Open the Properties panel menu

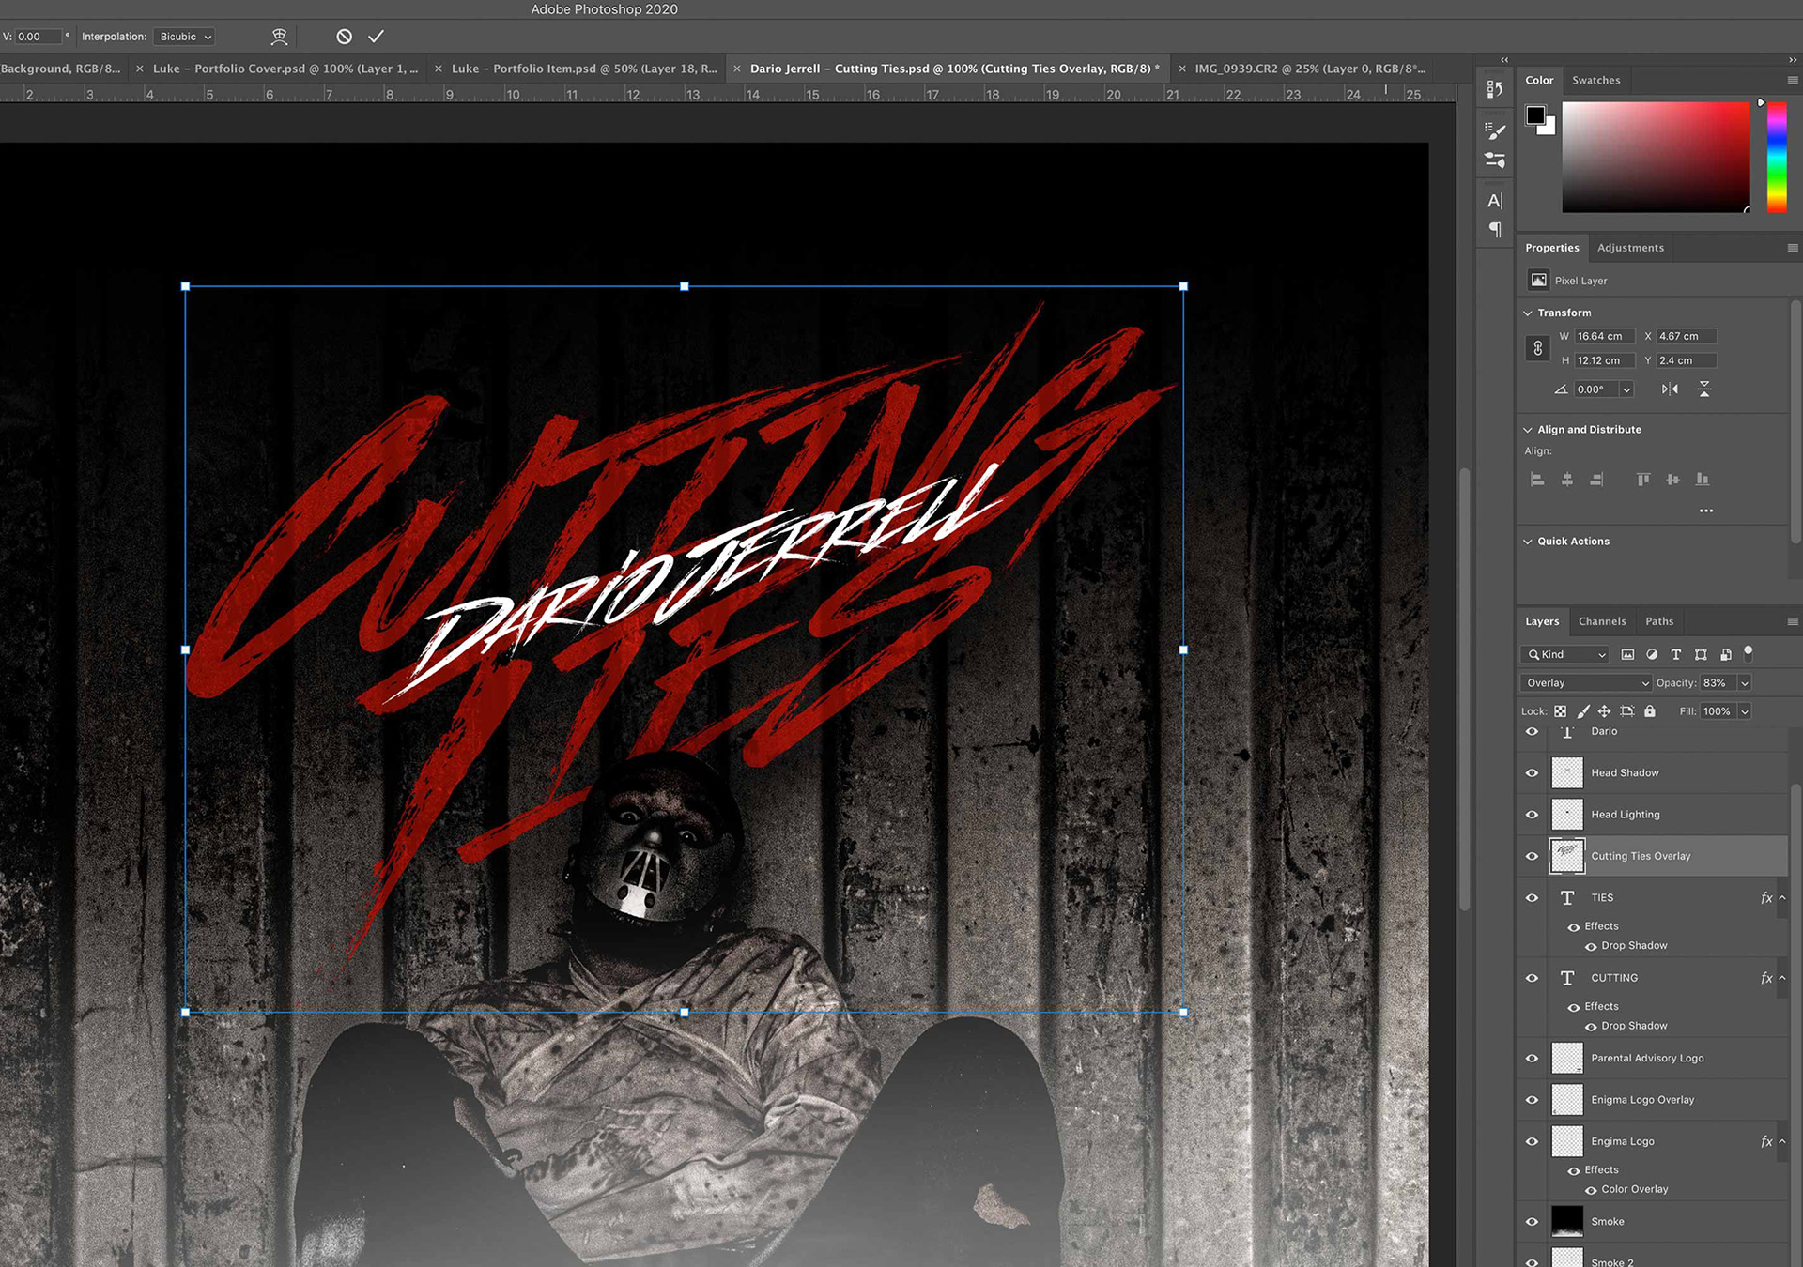[x=1792, y=248]
